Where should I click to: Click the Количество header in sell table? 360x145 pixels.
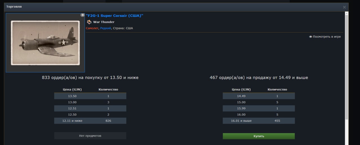277,90
